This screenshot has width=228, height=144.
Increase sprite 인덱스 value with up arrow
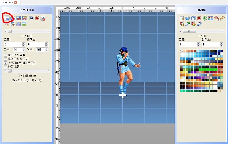[47, 44]
